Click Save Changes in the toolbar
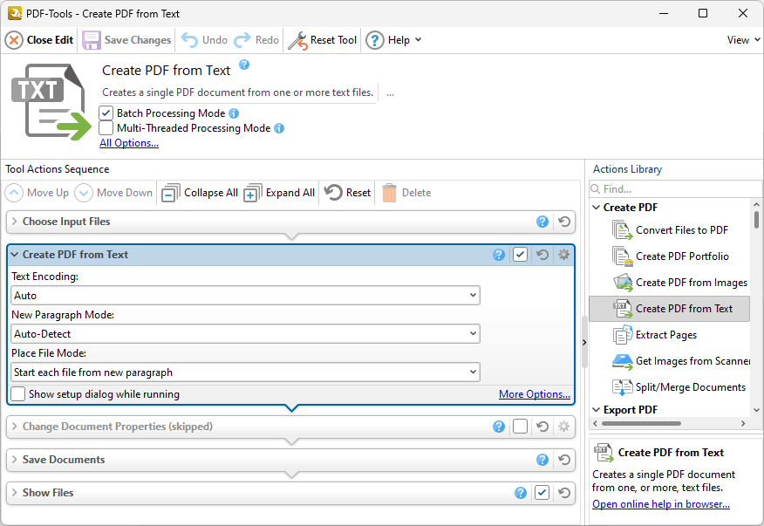This screenshot has height=526, width=764. point(126,40)
